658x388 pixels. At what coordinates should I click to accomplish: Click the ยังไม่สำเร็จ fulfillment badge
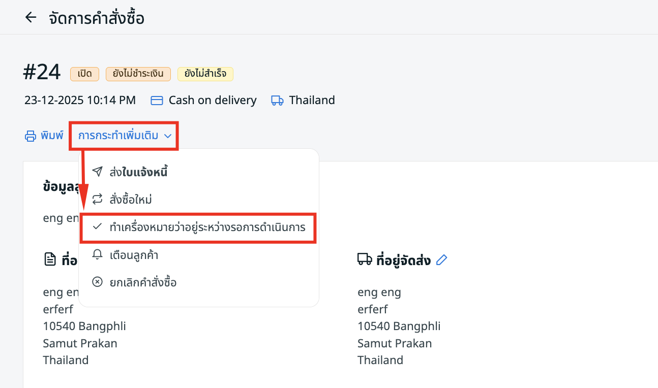pos(205,74)
